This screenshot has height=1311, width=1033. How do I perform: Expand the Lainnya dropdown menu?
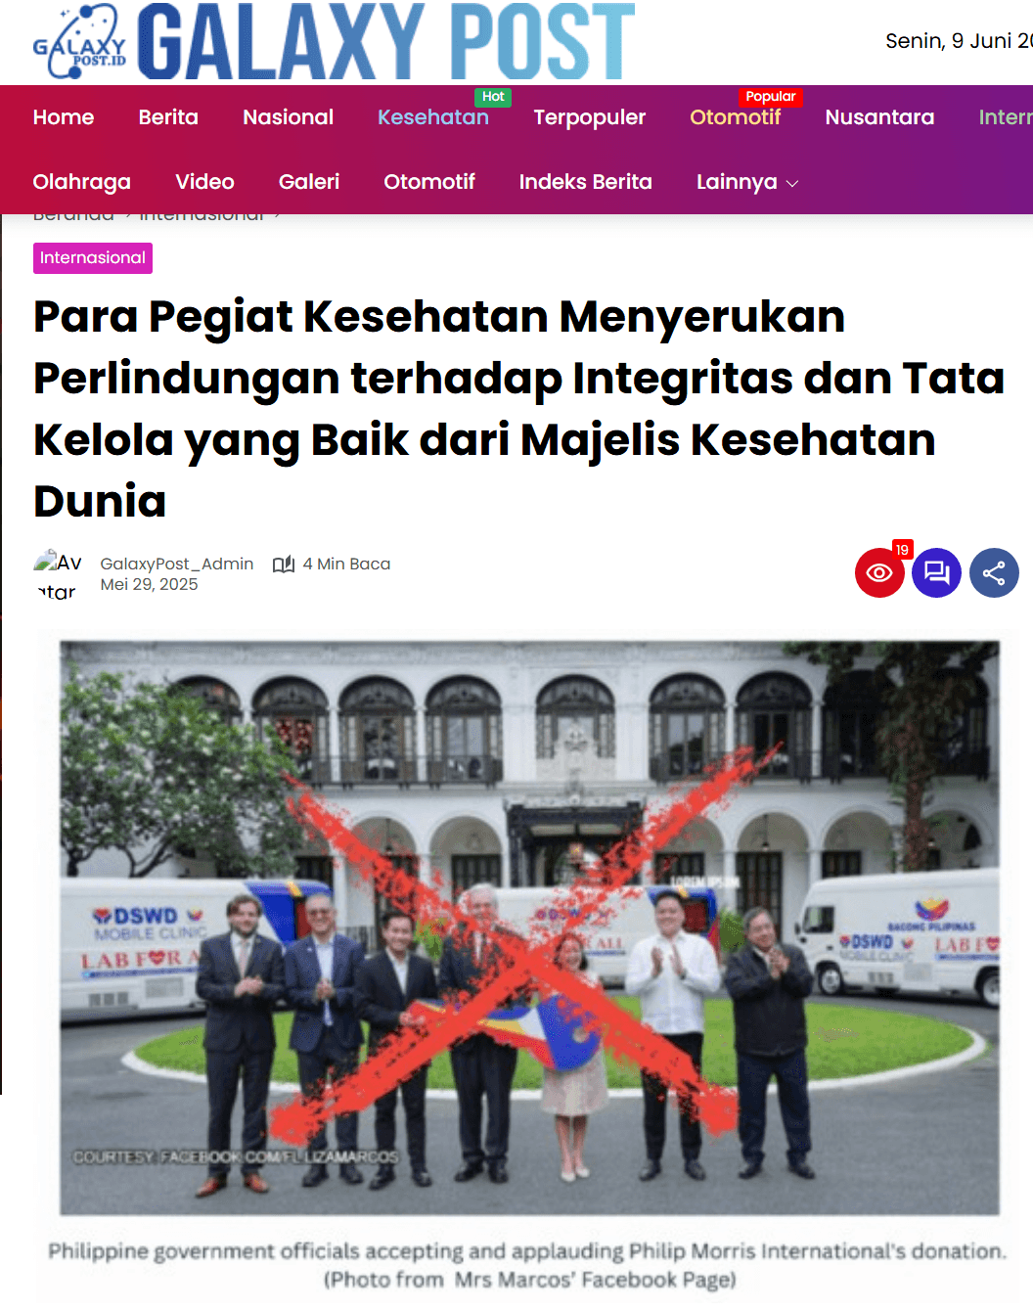point(747,182)
